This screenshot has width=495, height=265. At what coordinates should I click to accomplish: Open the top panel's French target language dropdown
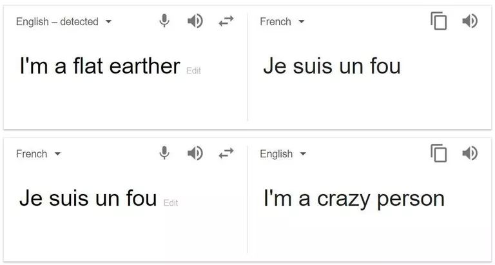(x=282, y=21)
